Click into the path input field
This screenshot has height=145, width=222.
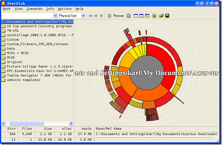[x=28, y=16]
